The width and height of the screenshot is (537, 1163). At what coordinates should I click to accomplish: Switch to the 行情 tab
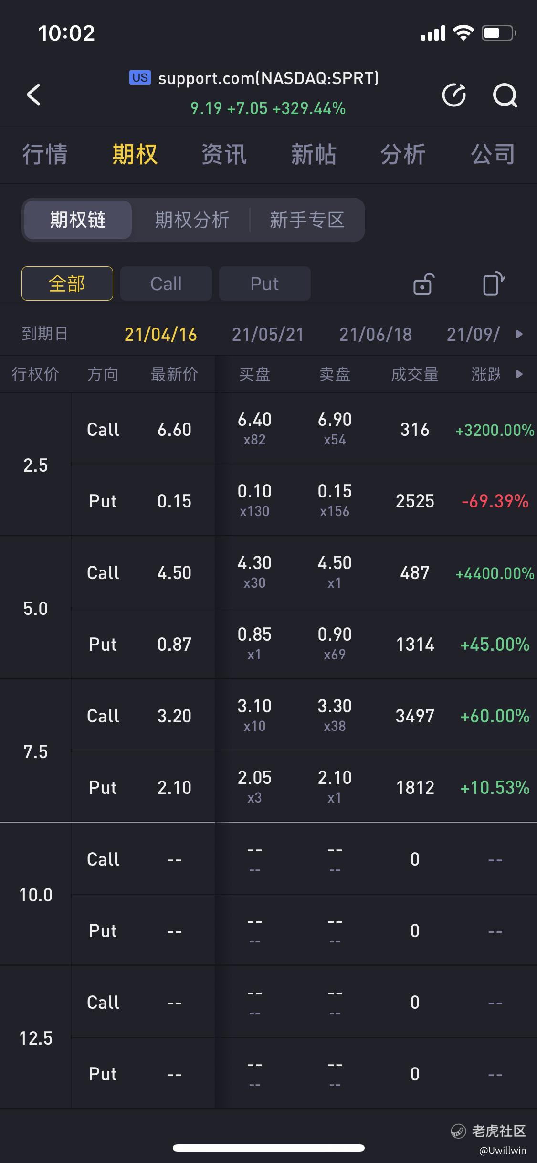45,154
